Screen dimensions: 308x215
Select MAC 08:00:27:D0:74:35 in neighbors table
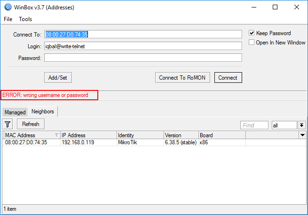click(x=26, y=142)
